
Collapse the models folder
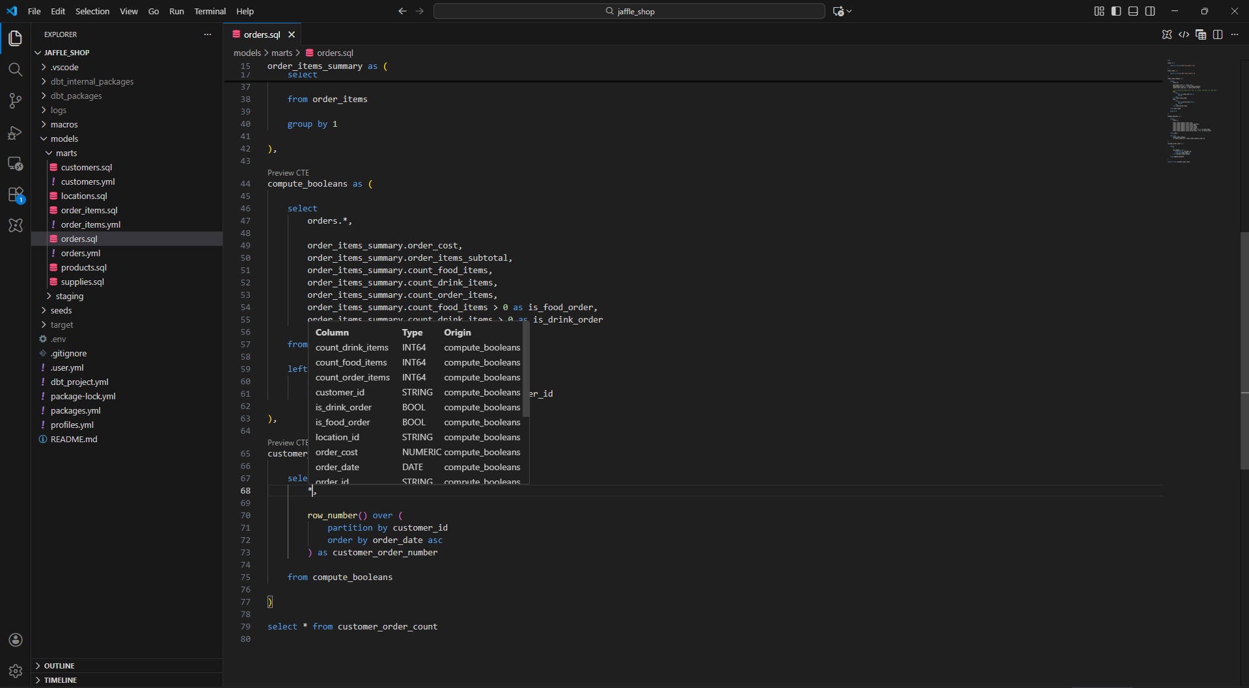coord(64,139)
